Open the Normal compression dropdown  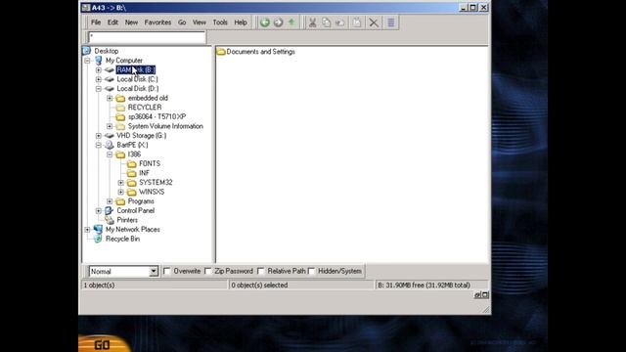154,272
